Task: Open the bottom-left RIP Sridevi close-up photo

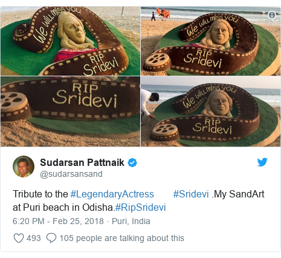Action: click(70, 111)
